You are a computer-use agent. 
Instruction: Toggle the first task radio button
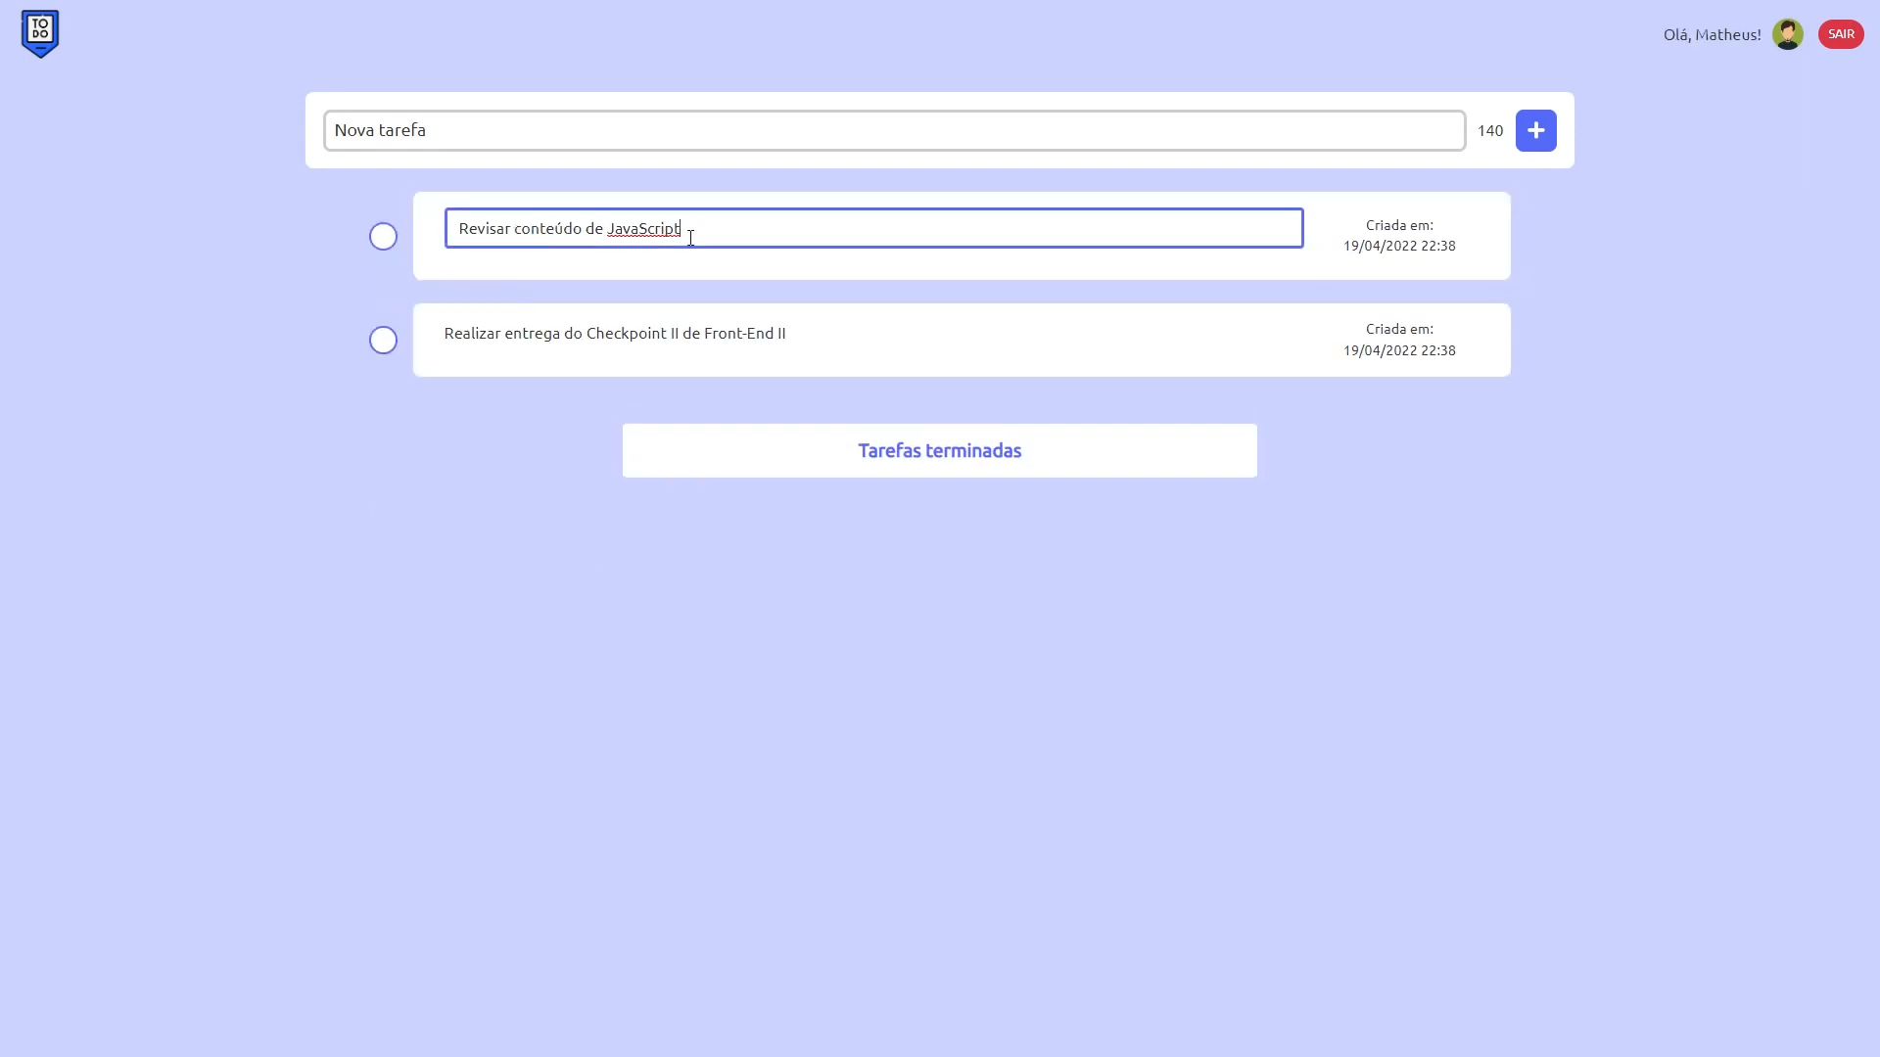(382, 236)
